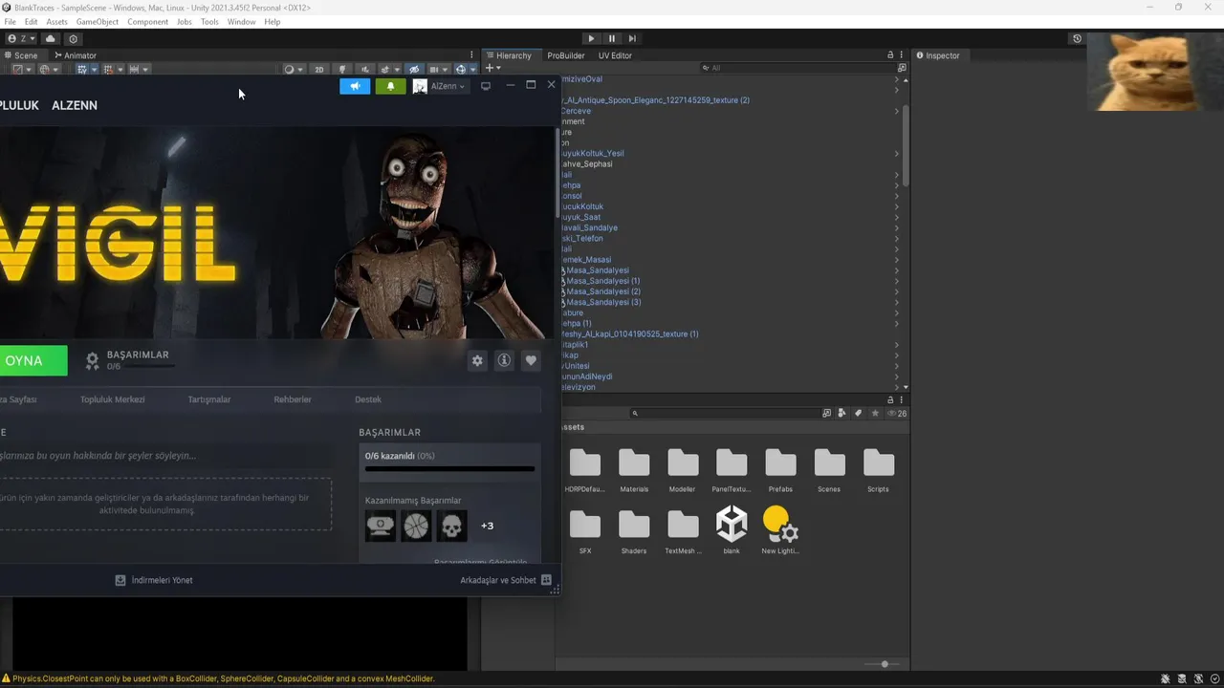
Task: Click the first unearned achievement icon
Action: click(380, 526)
